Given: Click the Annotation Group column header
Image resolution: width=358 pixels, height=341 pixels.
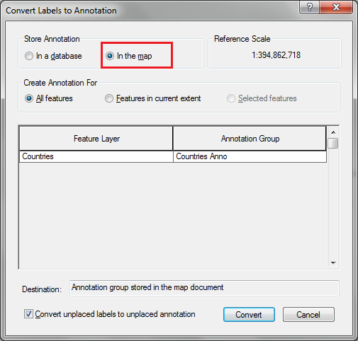Looking at the screenshot, I should [250, 139].
